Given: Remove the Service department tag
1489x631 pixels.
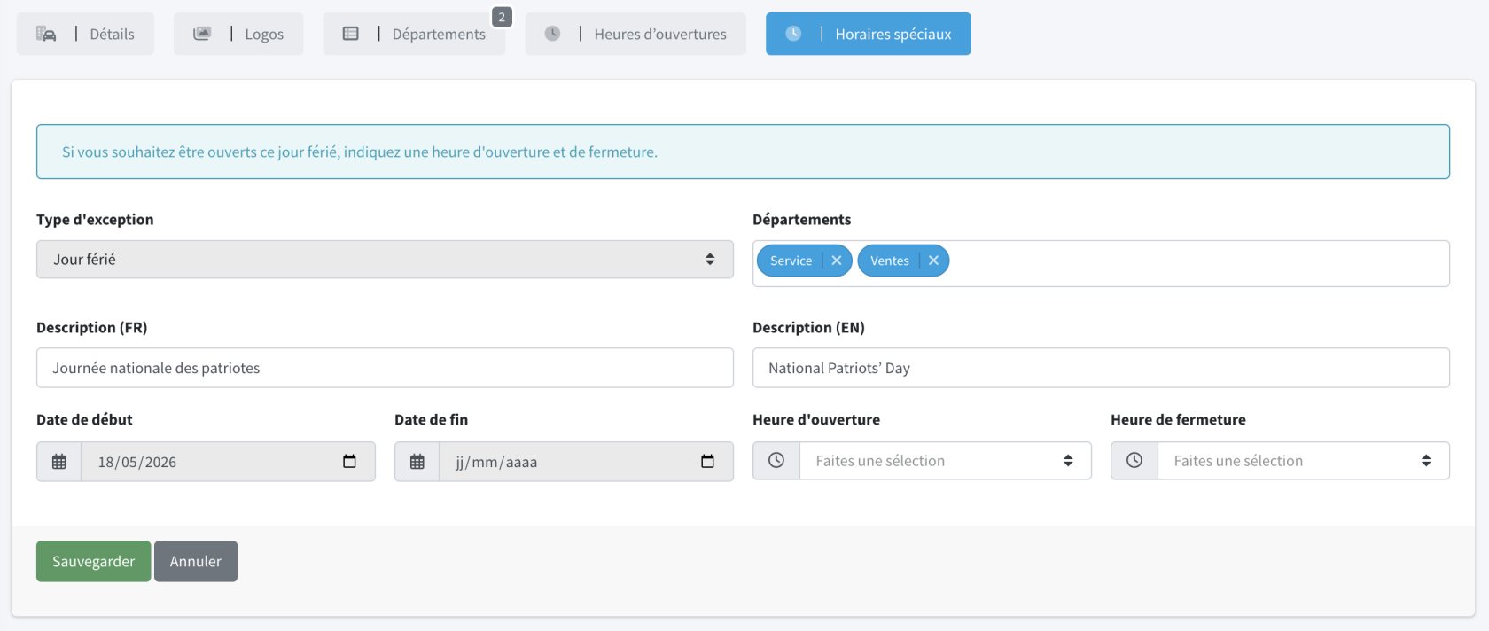Looking at the screenshot, I should tap(837, 261).
